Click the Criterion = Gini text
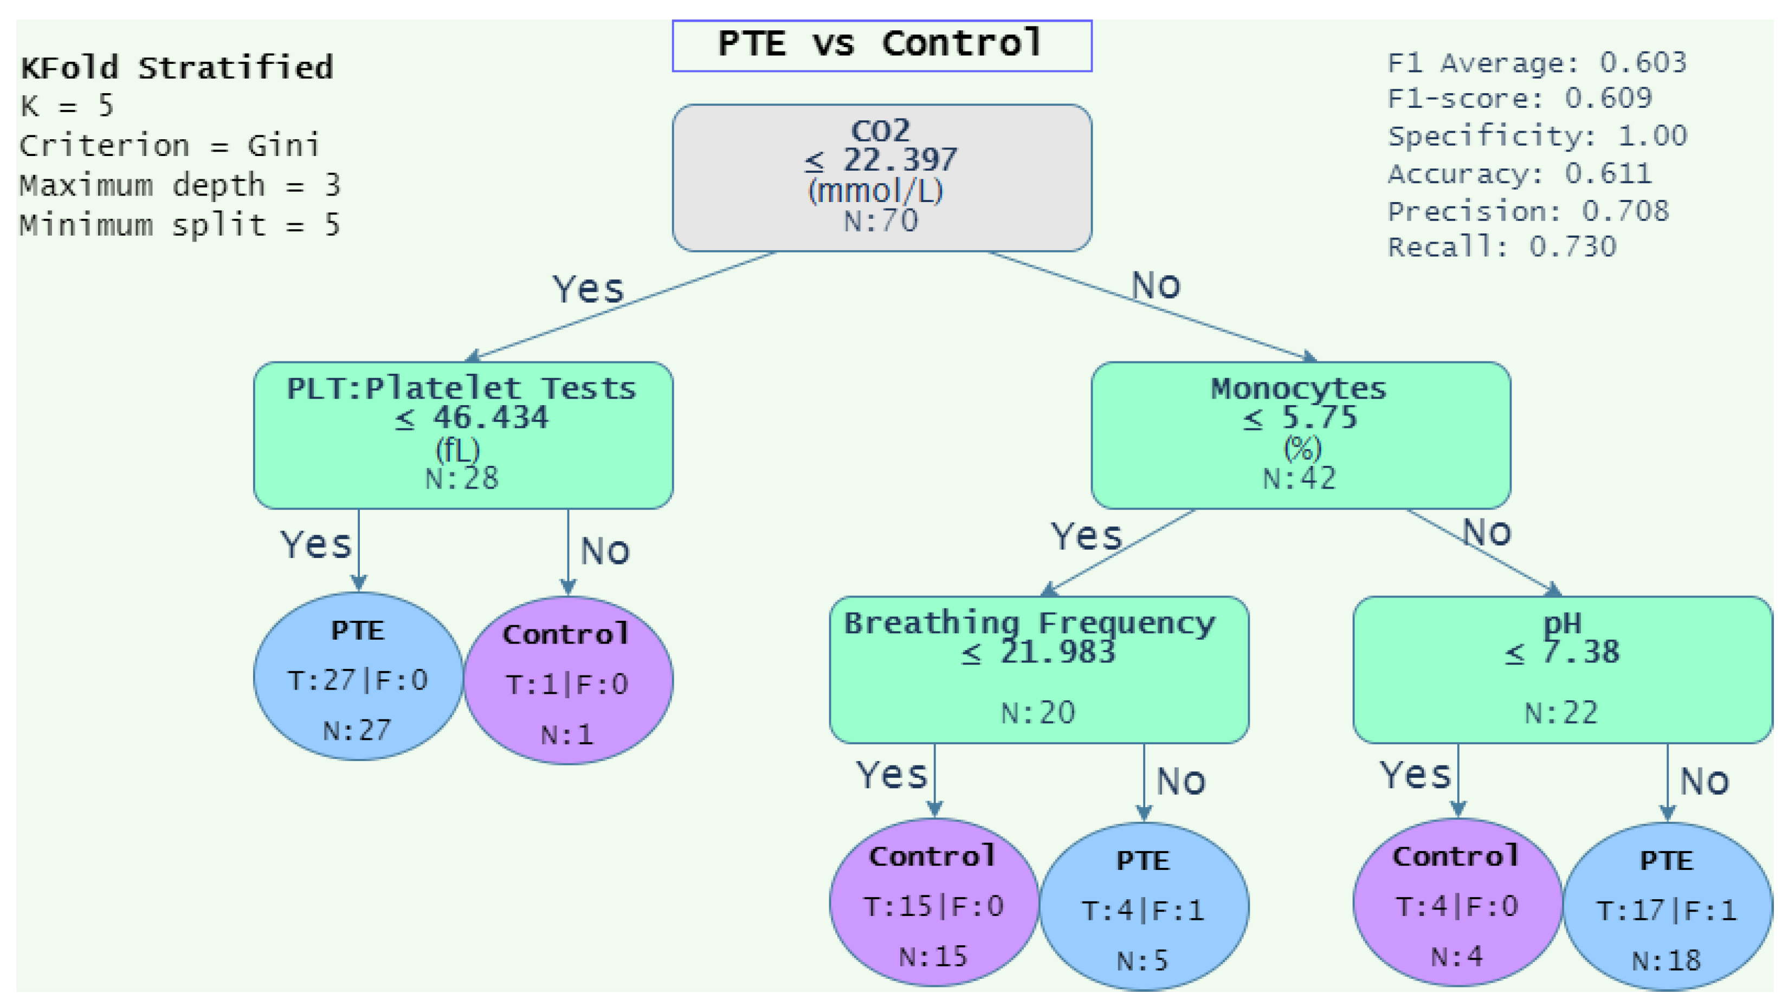1788x1007 pixels. pos(169,146)
